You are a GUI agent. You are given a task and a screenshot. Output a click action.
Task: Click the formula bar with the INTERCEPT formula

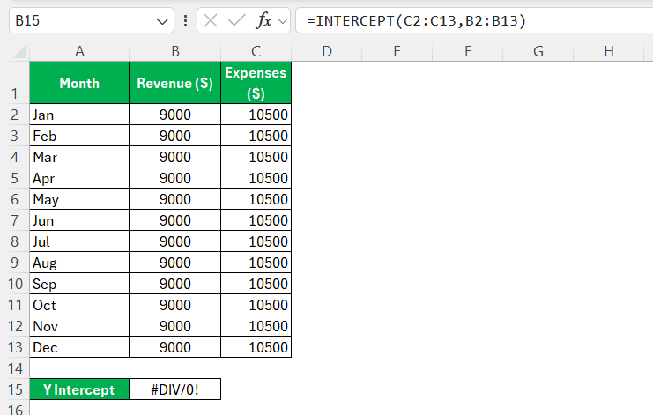[474, 20]
